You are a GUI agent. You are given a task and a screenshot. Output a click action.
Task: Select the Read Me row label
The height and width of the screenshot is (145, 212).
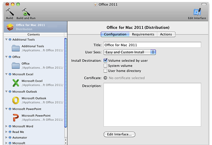(18, 132)
